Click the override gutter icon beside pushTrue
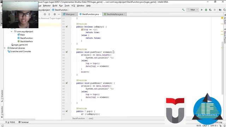This screenshot has width=226, height=127. 67,52
